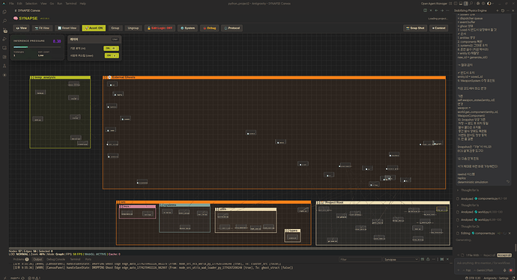The height and width of the screenshot is (280, 517).
Task: Expand the 'Thought for 2s' entry
Action: (x=470, y=227)
